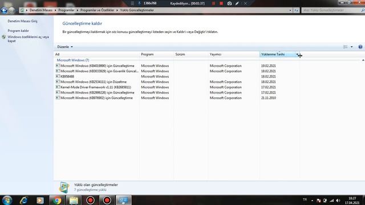Screen dimensions: 365x205
Task: Open Windows özelliklerini aç veya kapat link
Action: (x=28, y=39)
